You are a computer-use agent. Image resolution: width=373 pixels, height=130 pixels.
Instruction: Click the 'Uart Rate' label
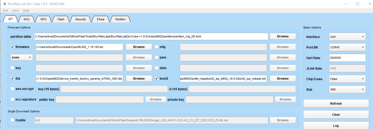pyautogui.click(x=313, y=58)
